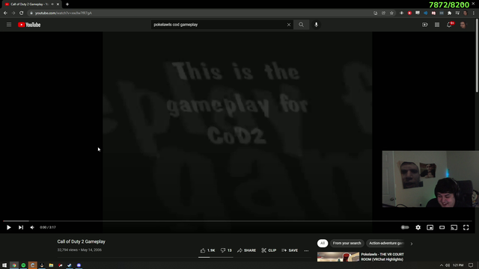The height and width of the screenshot is (269, 479).
Task: Open Spotify from the taskbar
Action: [23, 265]
